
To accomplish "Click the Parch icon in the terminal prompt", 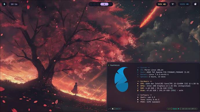I will pyautogui.click(x=113, y=109).
